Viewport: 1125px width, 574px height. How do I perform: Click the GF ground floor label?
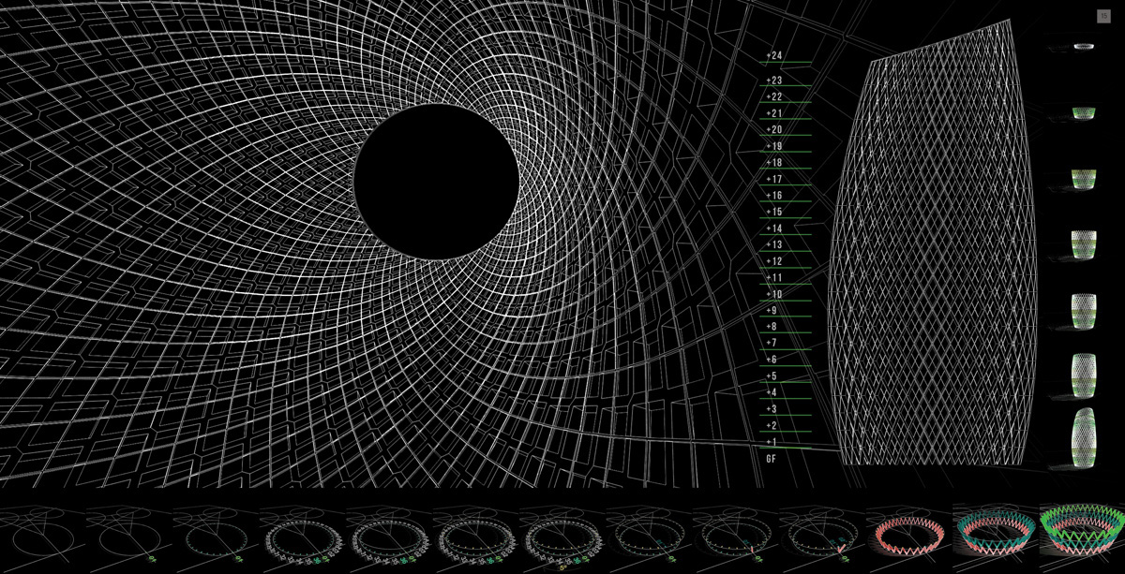(x=772, y=459)
